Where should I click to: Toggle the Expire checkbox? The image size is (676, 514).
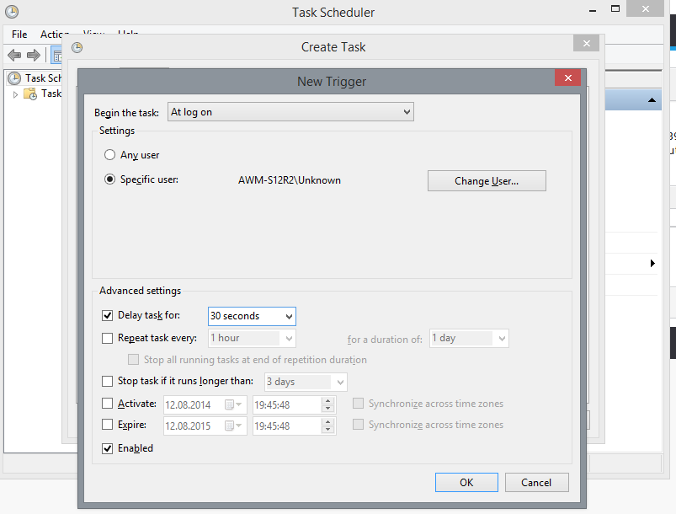tap(107, 425)
